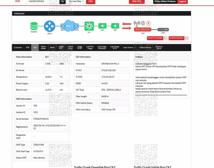The width and height of the screenshot is (214, 168).
Task: Click the red bidirectional arrows icon
Action: (x=127, y=26)
